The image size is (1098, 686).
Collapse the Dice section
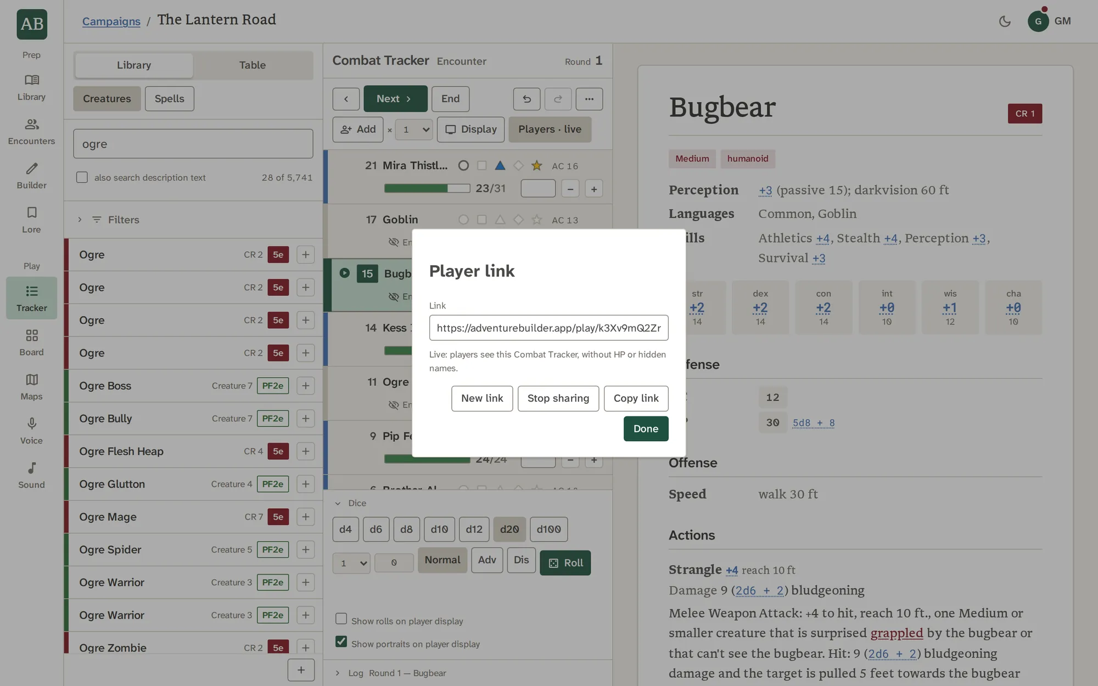pyautogui.click(x=351, y=503)
